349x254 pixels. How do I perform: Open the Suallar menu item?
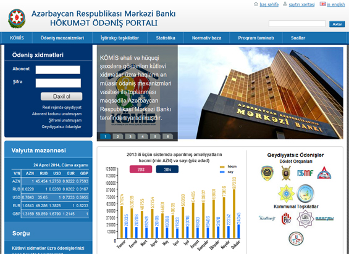point(298,38)
